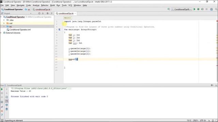Viewport: 218px width, 122px height.
Task: Click the run gutter icon beside fun main
Action: click(x=60, y=29)
